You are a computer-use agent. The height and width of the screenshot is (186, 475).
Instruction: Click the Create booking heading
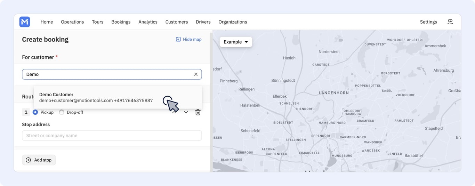(x=45, y=39)
